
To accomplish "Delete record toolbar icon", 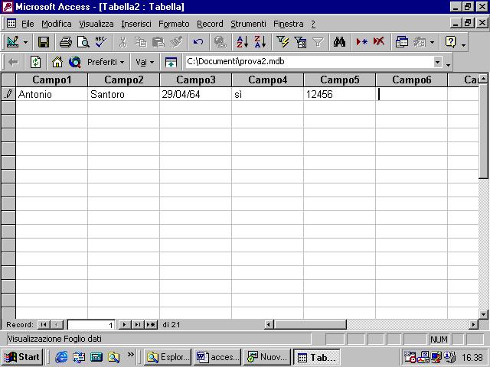I will (379, 42).
